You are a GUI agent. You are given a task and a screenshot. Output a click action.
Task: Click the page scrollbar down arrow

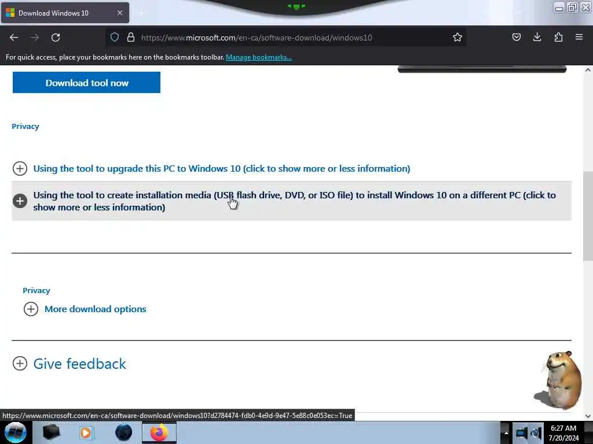588,416
